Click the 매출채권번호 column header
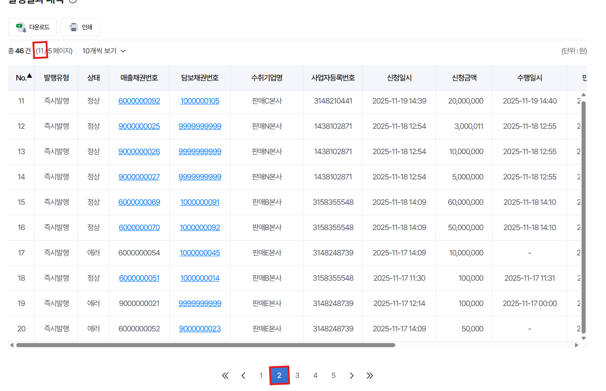 click(139, 78)
